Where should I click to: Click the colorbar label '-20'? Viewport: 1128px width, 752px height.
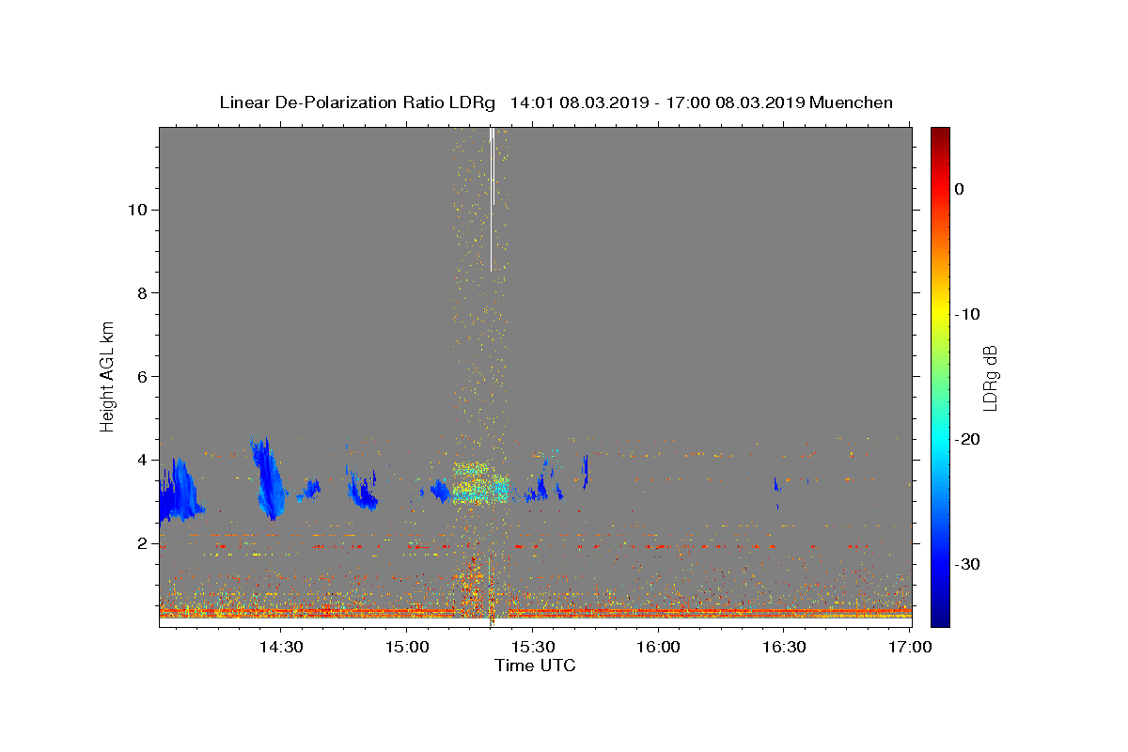(967, 439)
